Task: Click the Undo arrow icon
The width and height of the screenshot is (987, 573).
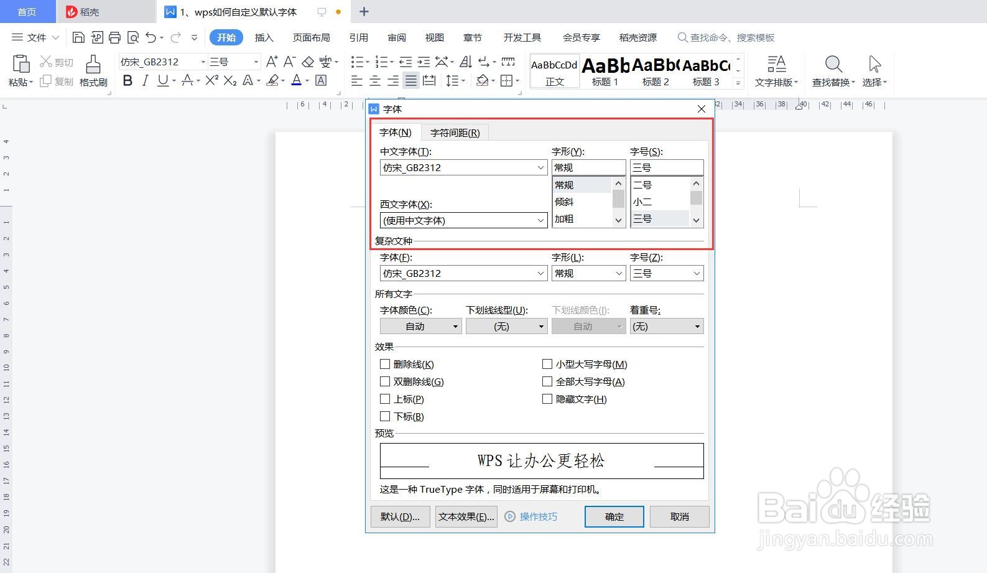Action: 151,37
